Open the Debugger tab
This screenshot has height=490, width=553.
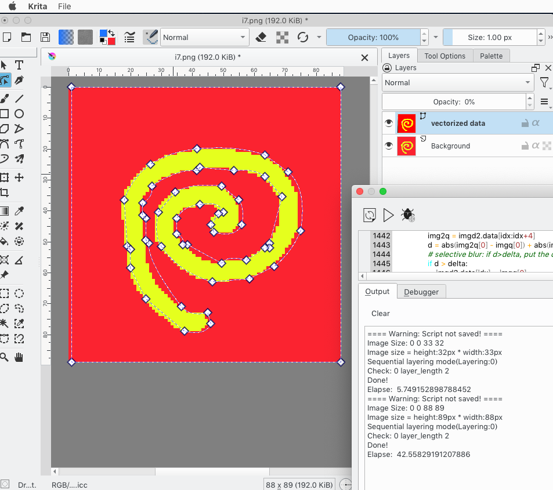(x=421, y=292)
